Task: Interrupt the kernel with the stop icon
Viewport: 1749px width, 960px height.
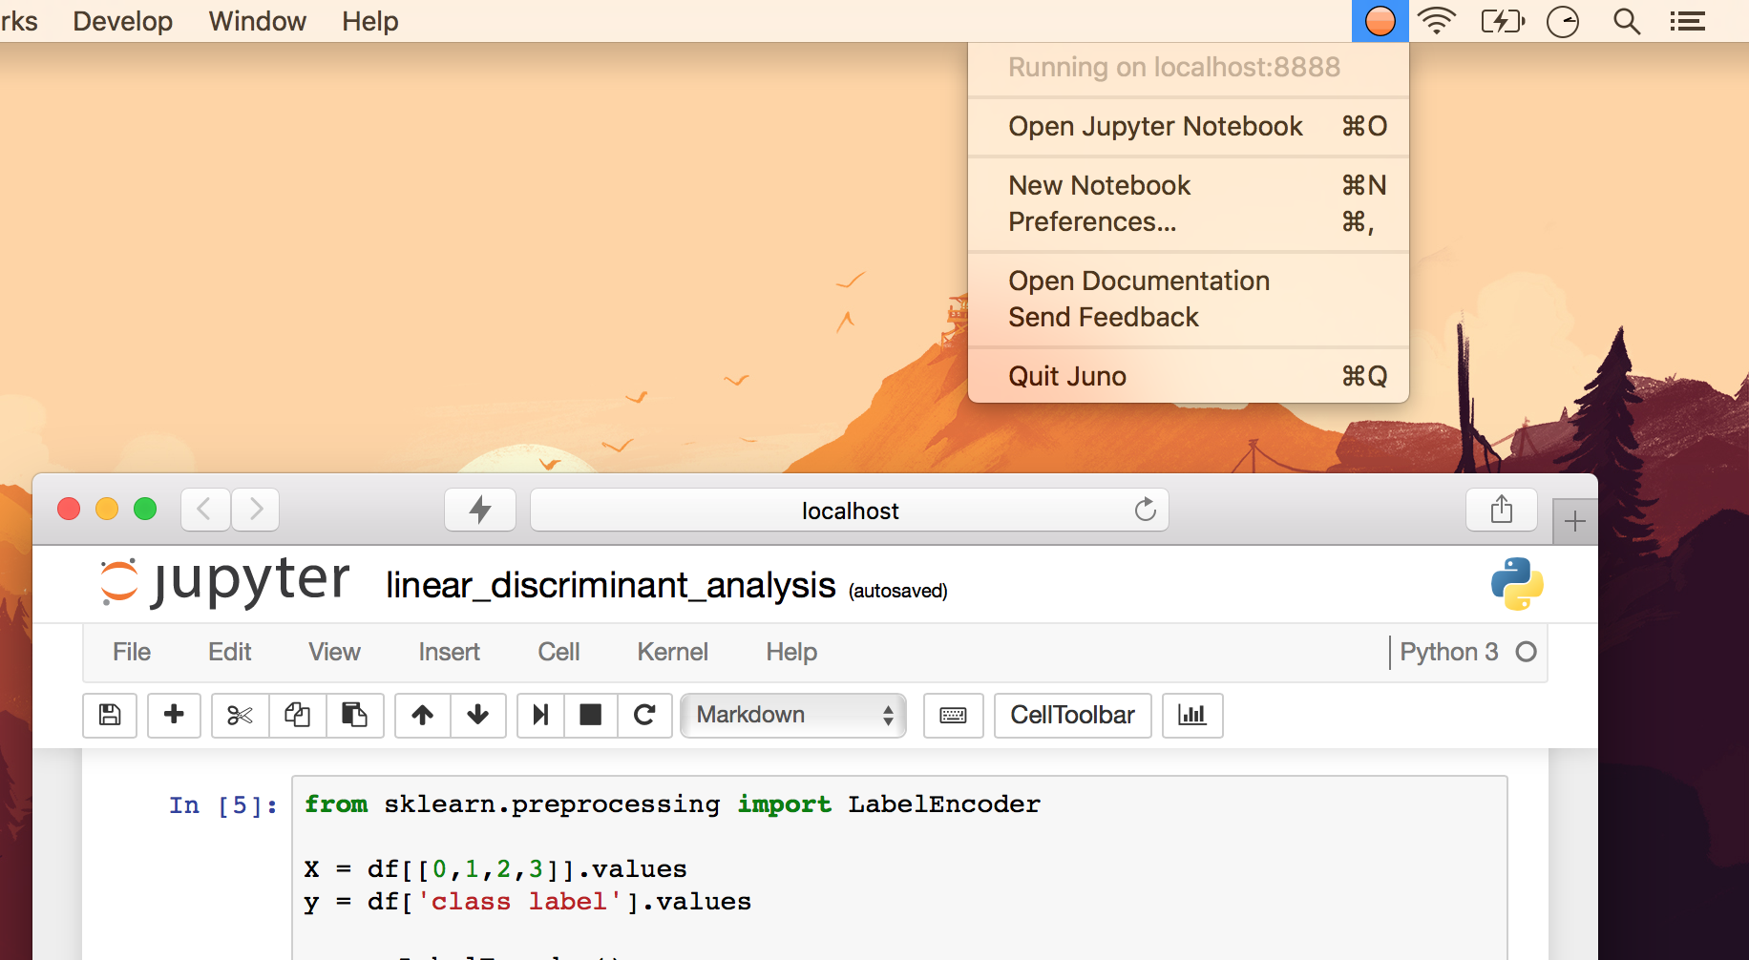Action: click(x=591, y=715)
